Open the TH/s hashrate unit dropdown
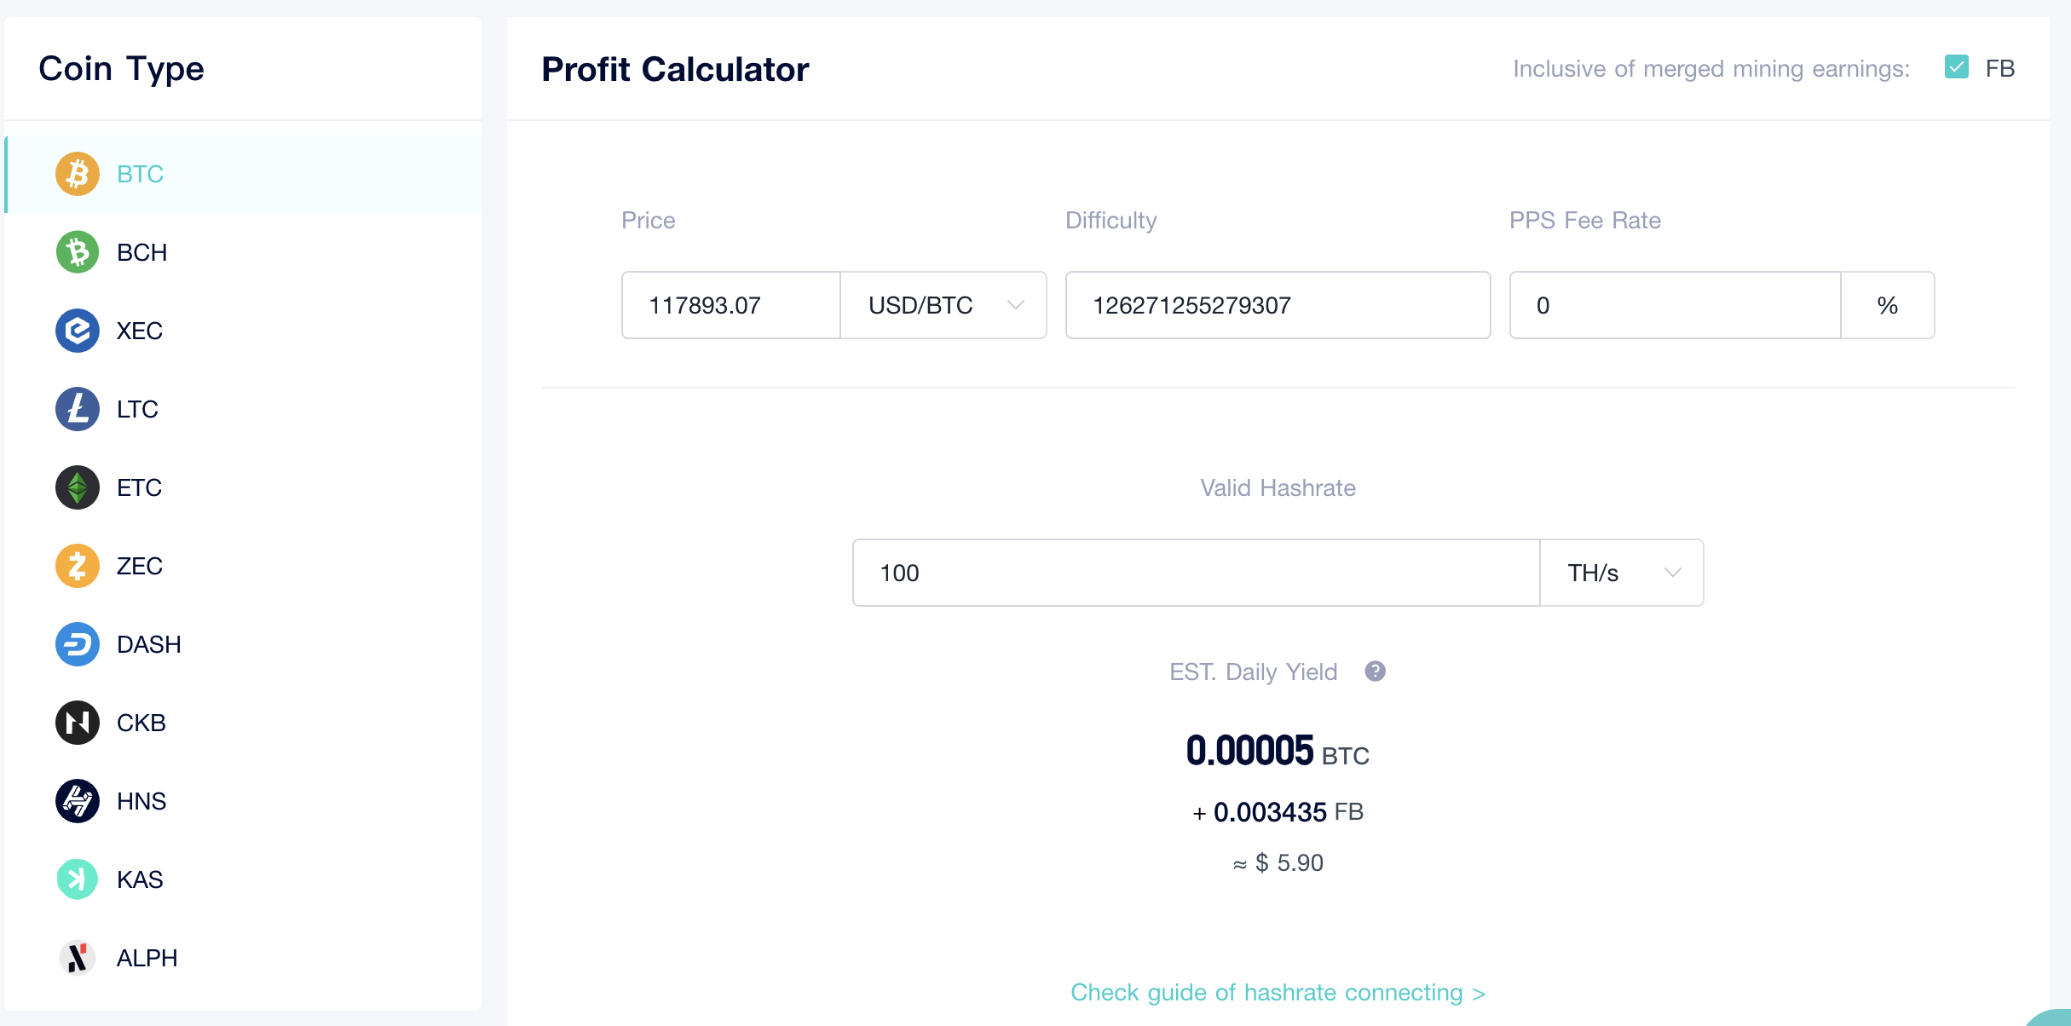The width and height of the screenshot is (2071, 1026). pos(1619,573)
